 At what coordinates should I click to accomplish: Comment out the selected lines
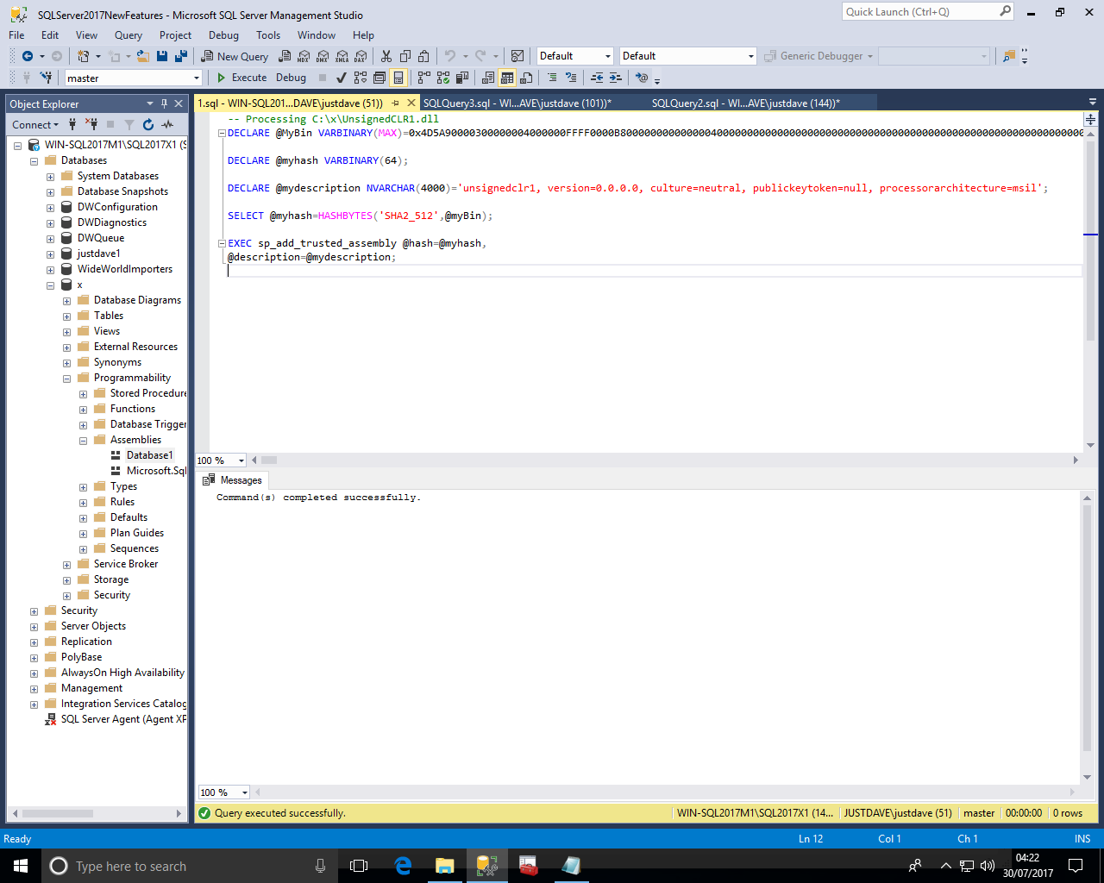click(552, 78)
